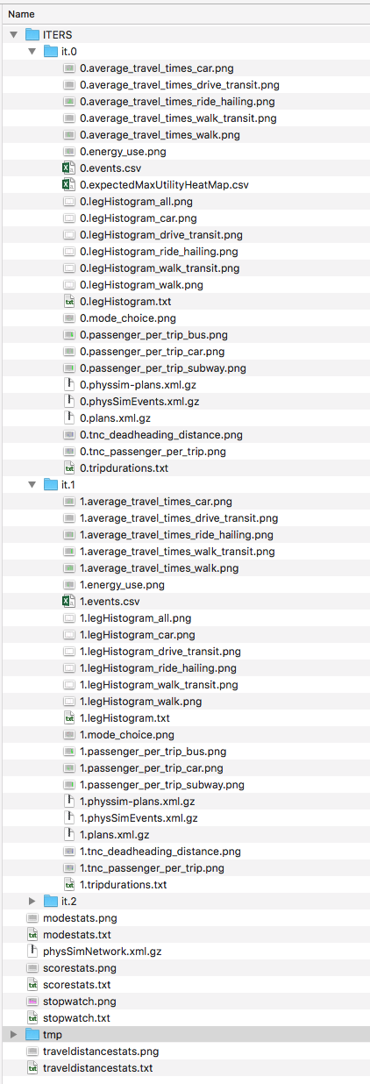Select file 0.average_travel_times_drive_transit.png
The width and height of the screenshot is (370, 1084).
point(180,85)
